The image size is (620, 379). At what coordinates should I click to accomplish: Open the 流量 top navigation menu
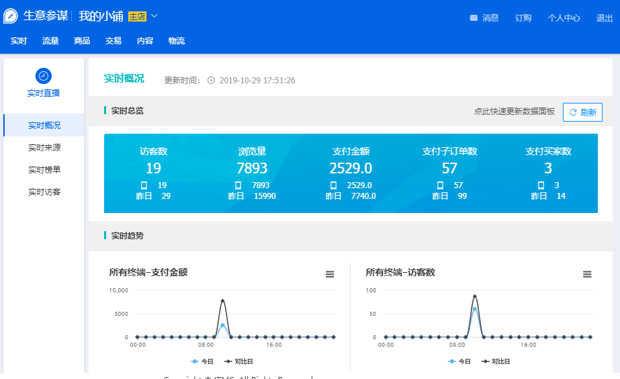point(50,41)
